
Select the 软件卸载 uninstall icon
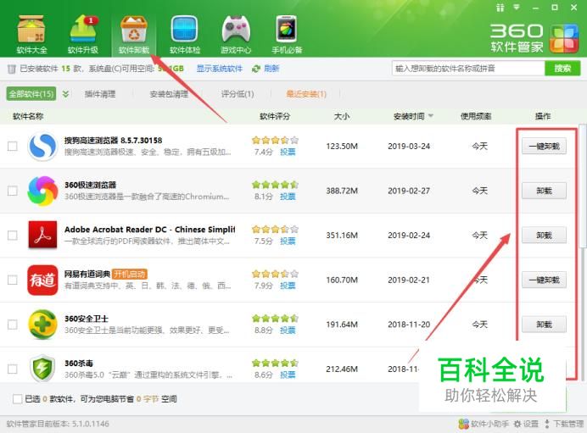(134, 35)
